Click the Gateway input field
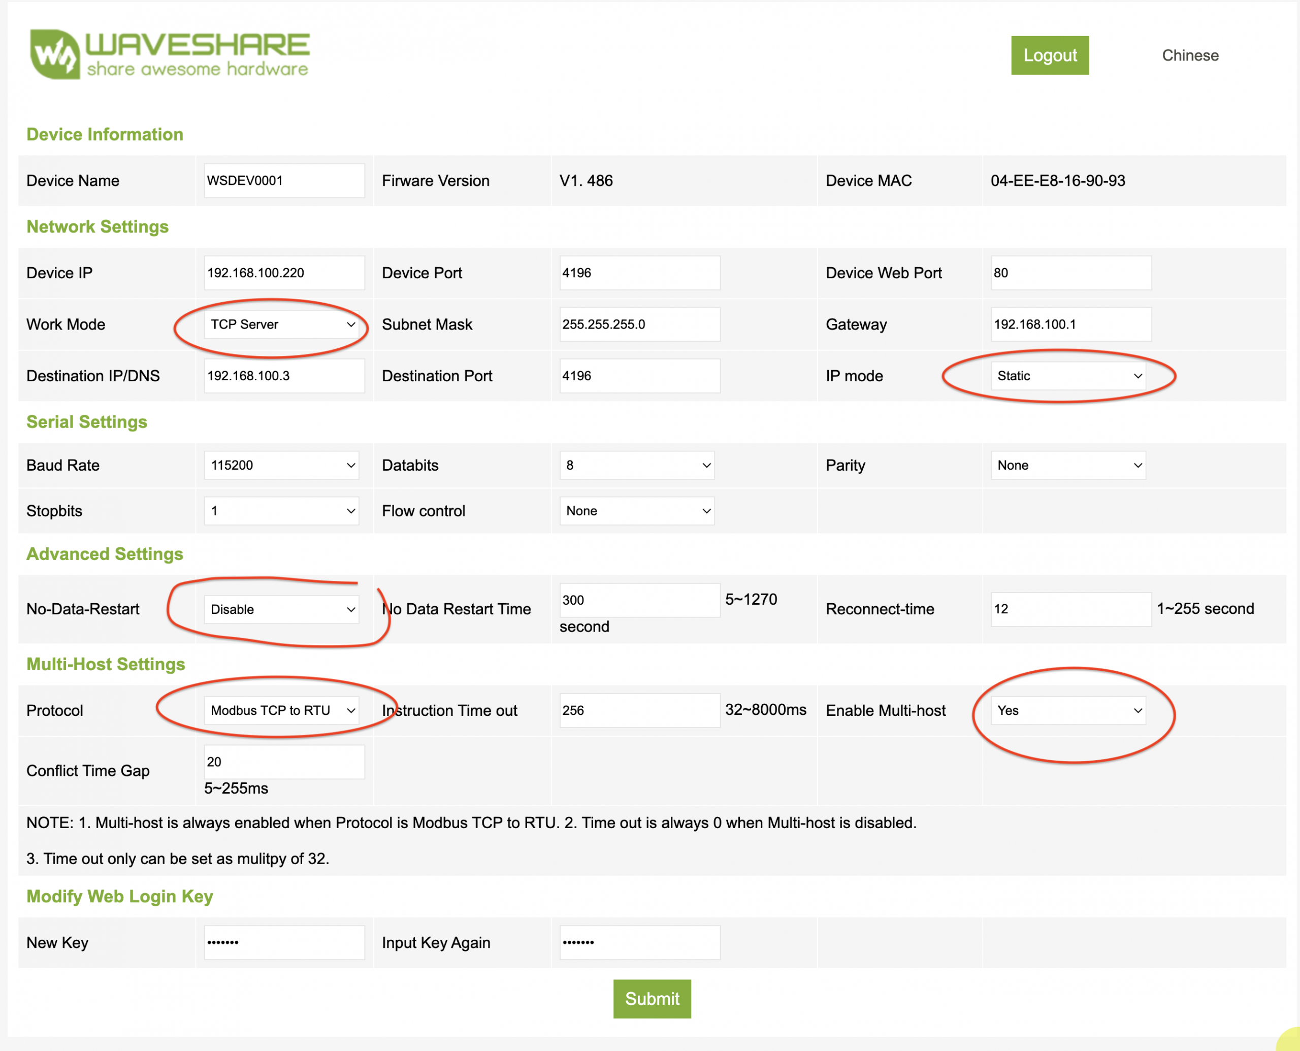Viewport: 1300px width, 1051px height. click(x=1070, y=324)
